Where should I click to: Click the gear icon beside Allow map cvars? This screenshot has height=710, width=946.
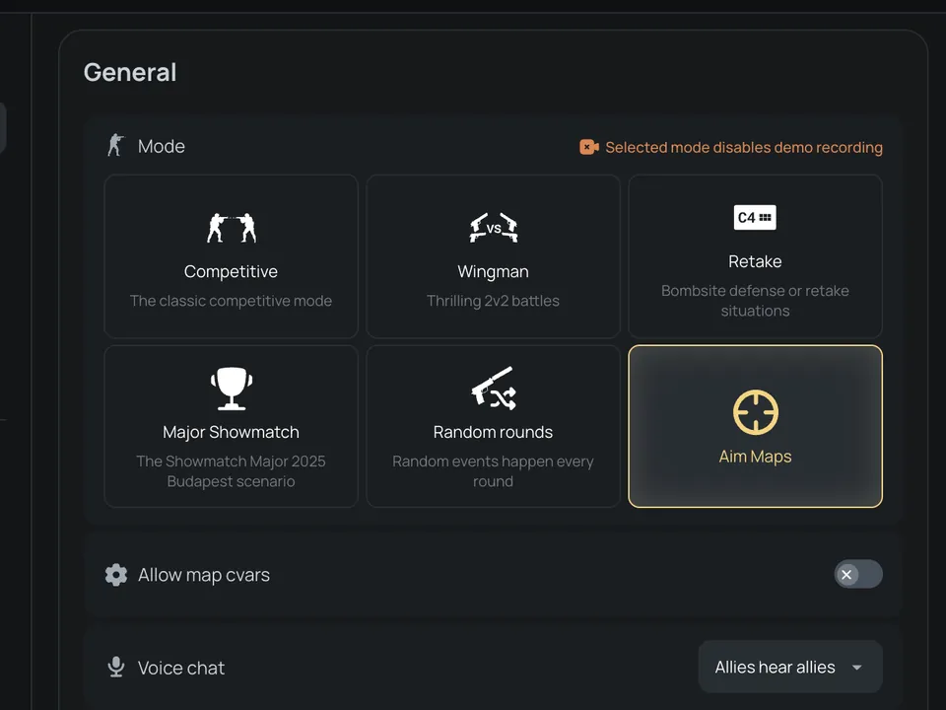116,575
